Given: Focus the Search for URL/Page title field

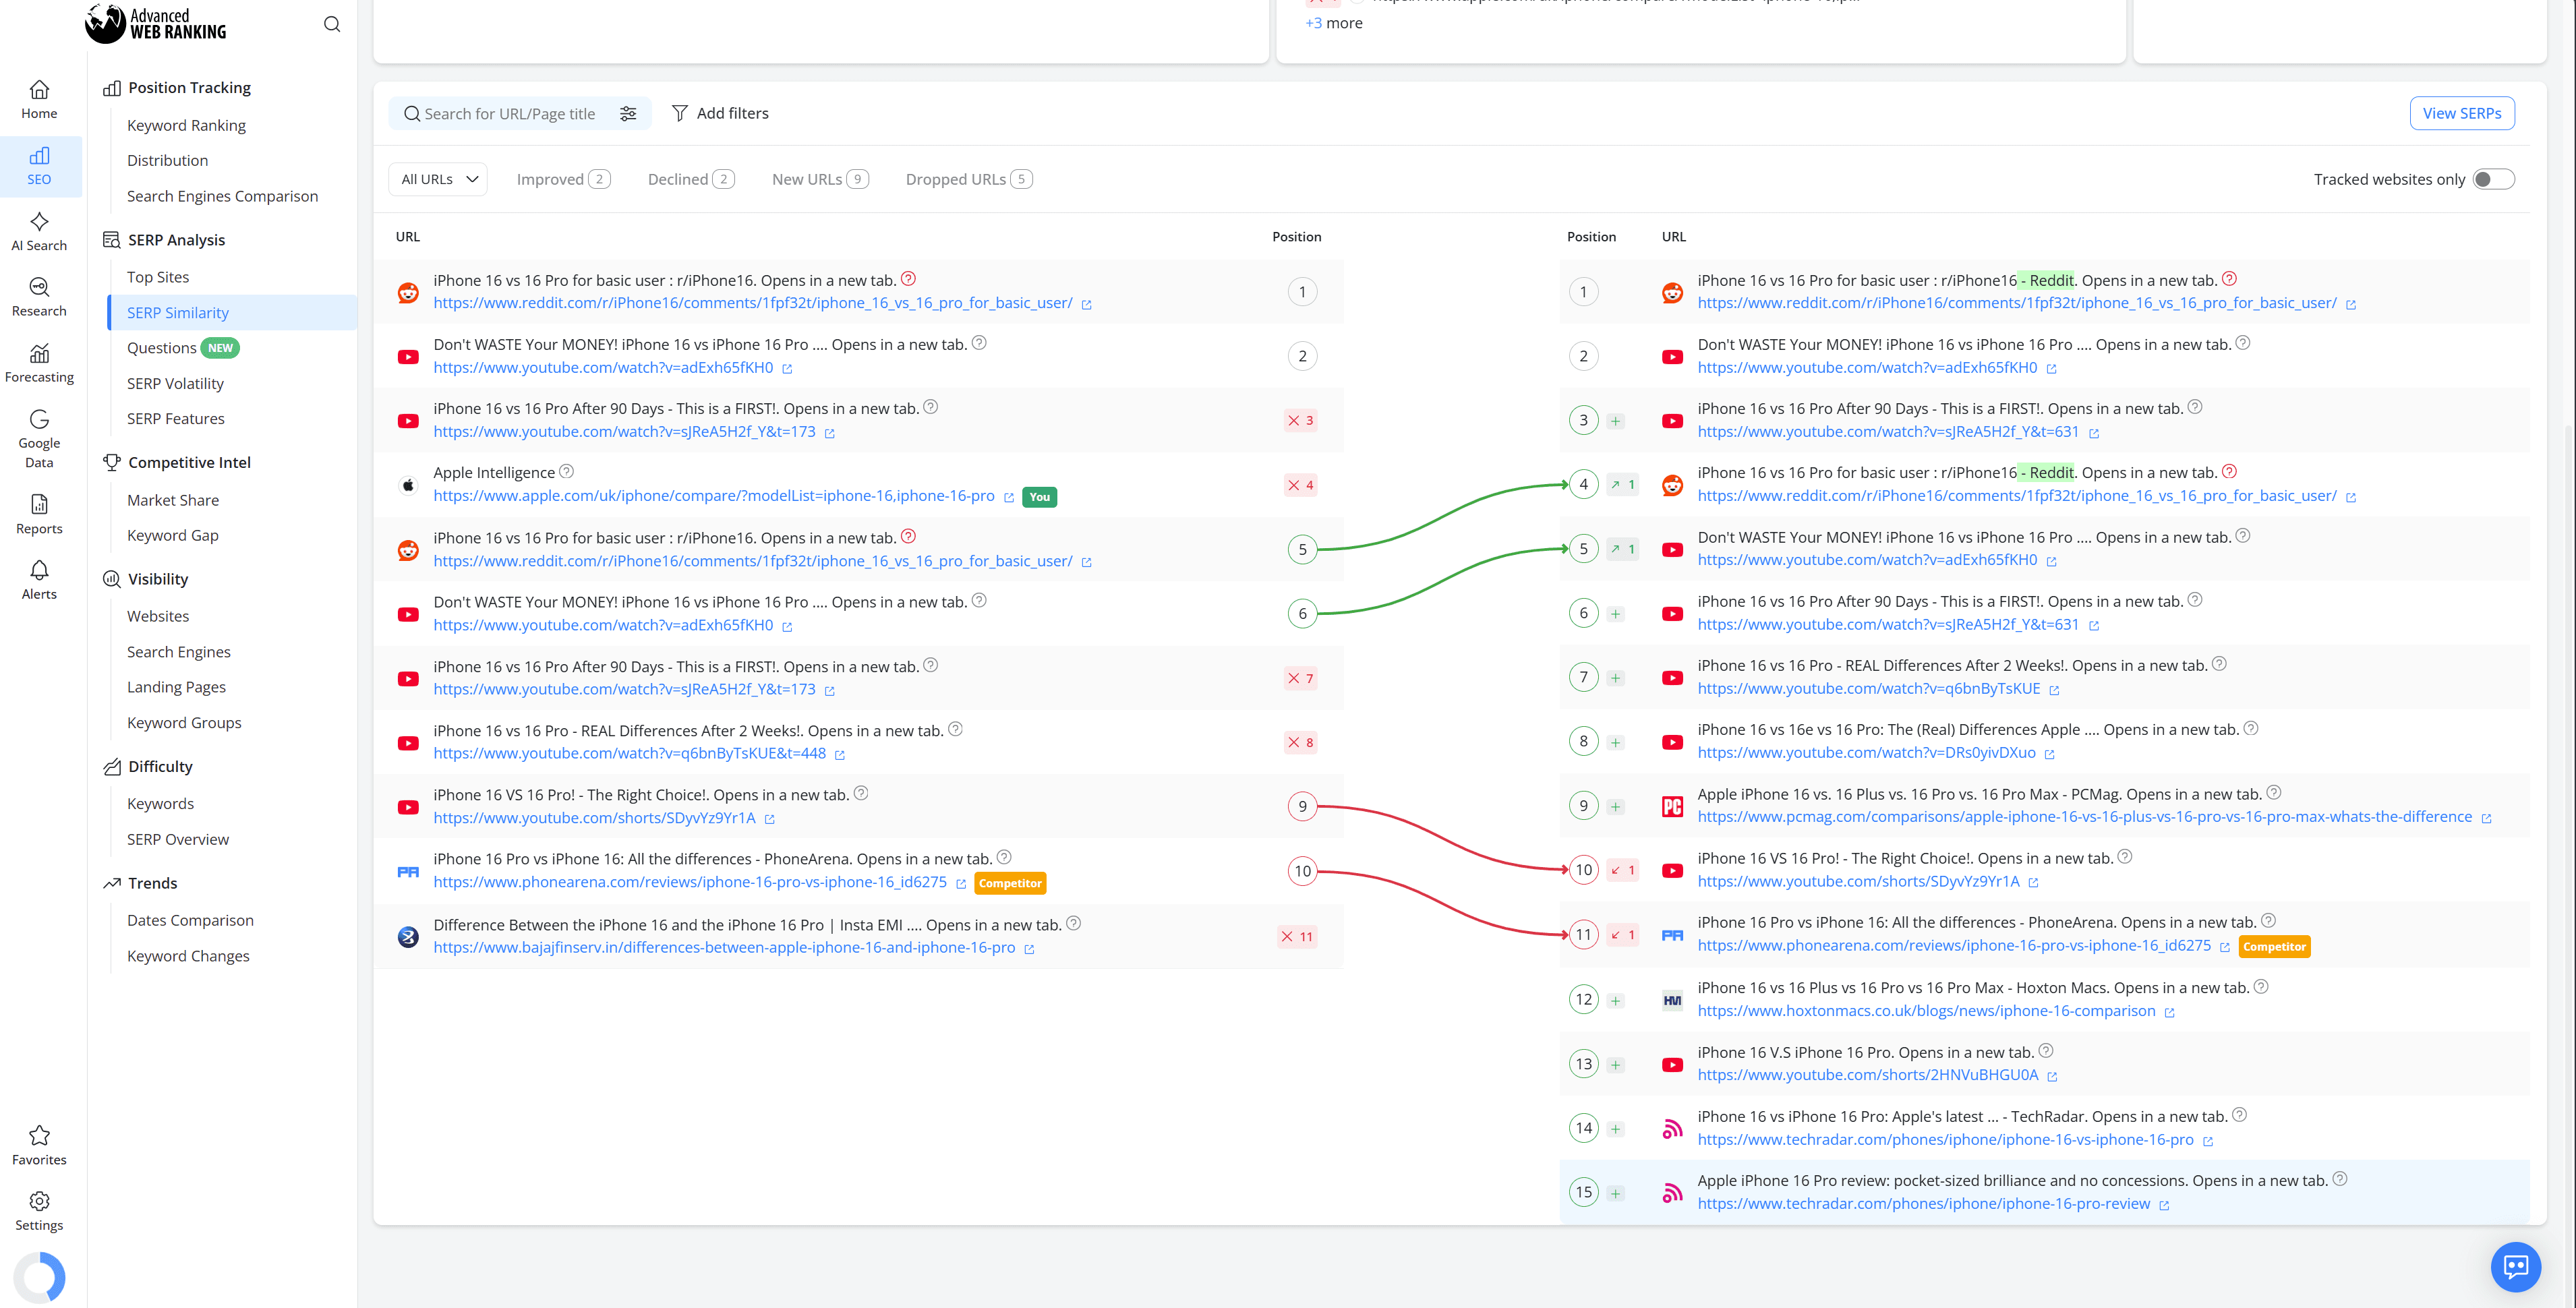Looking at the screenshot, I should [510, 114].
